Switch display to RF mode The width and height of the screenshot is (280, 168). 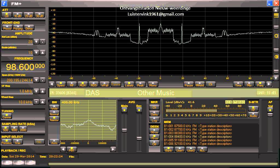point(72,84)
